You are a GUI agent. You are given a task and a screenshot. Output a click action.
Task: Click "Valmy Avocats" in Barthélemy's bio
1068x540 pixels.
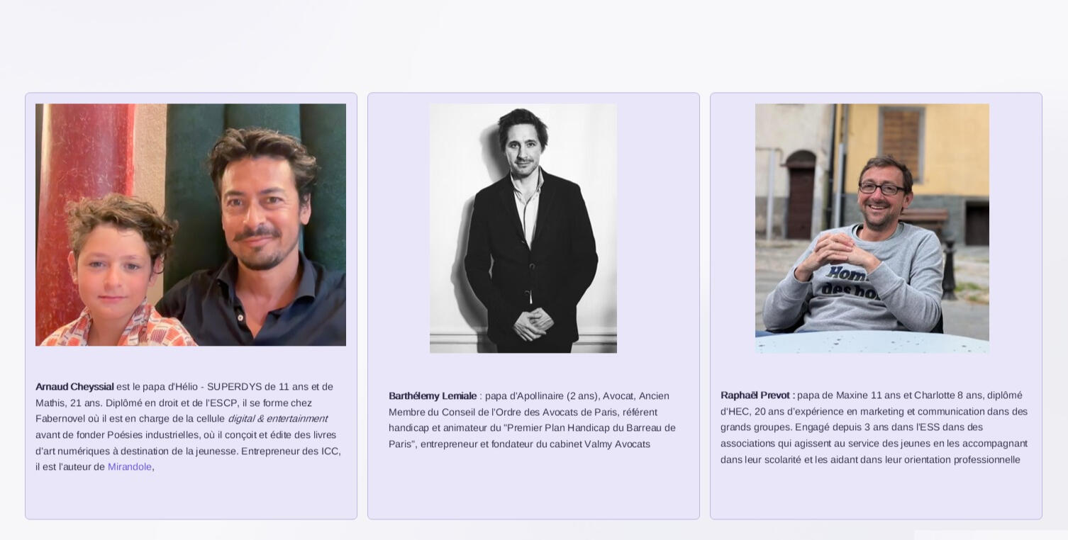coord(617,444)
